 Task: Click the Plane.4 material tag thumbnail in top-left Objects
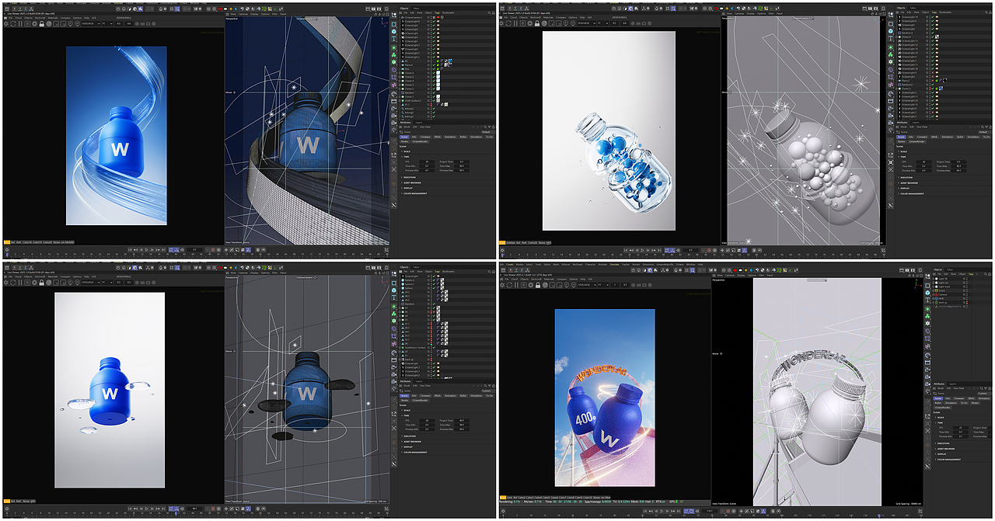point(445,64)
